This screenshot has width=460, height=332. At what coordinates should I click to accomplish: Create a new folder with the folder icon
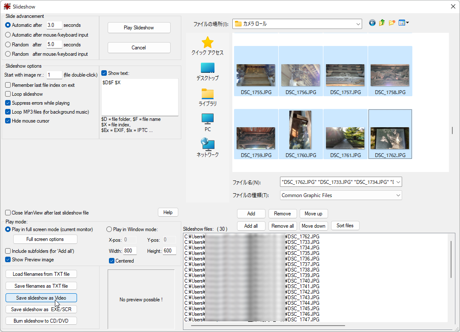pyautogui.click(x=392, y=23)
